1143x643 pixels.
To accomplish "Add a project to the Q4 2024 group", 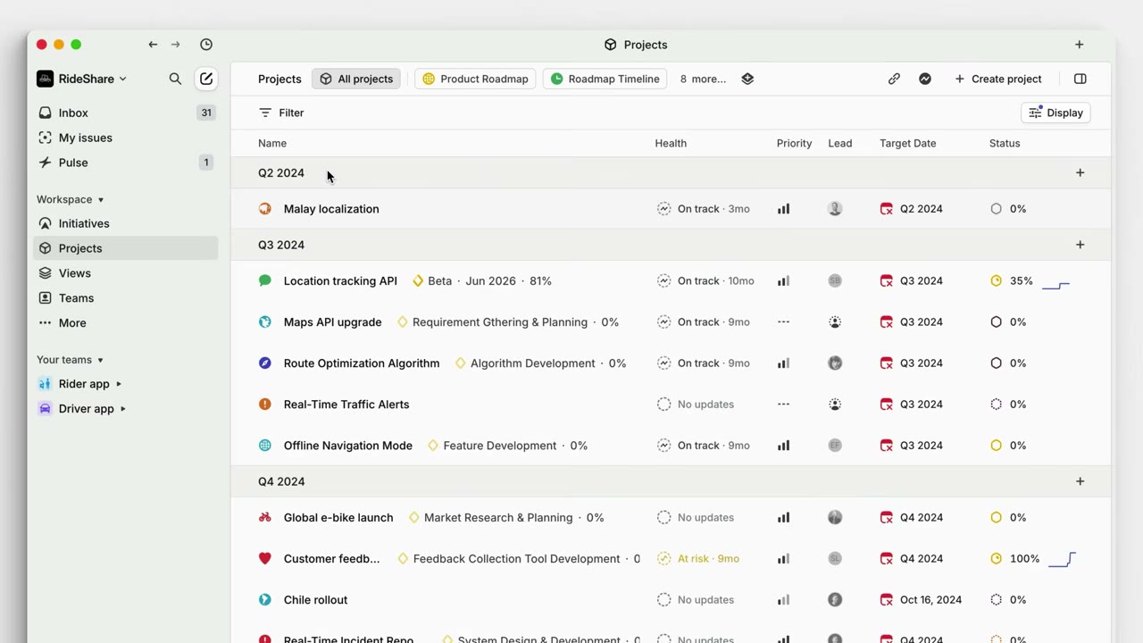I will coord(1080,481).
